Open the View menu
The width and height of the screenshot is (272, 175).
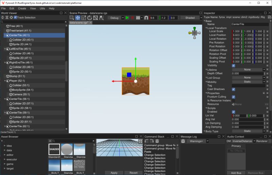(33, 8)
